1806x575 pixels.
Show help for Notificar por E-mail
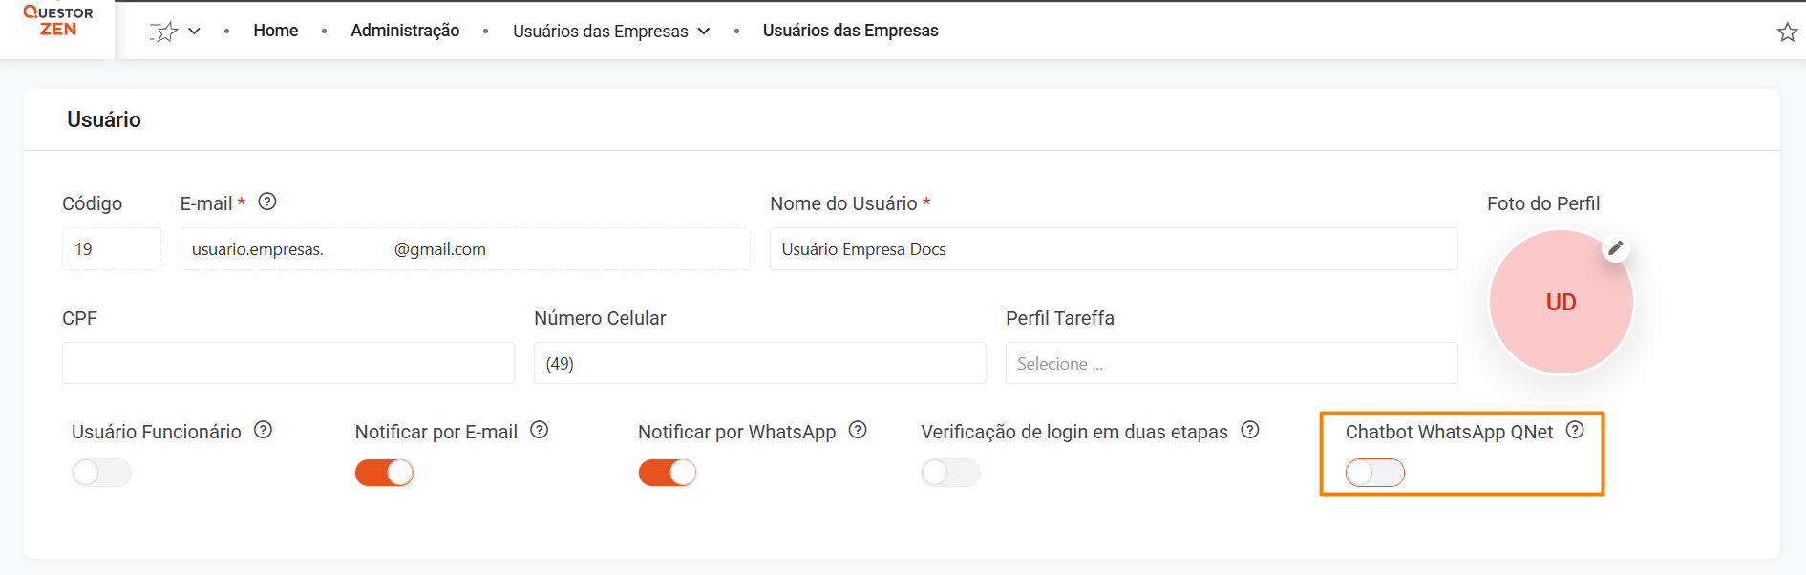click(x=540, y=430)
